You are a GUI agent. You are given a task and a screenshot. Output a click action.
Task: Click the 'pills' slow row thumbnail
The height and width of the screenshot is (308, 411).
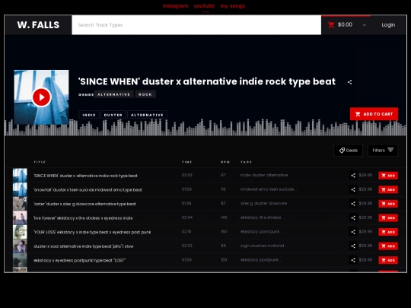[x=20, y=246]
